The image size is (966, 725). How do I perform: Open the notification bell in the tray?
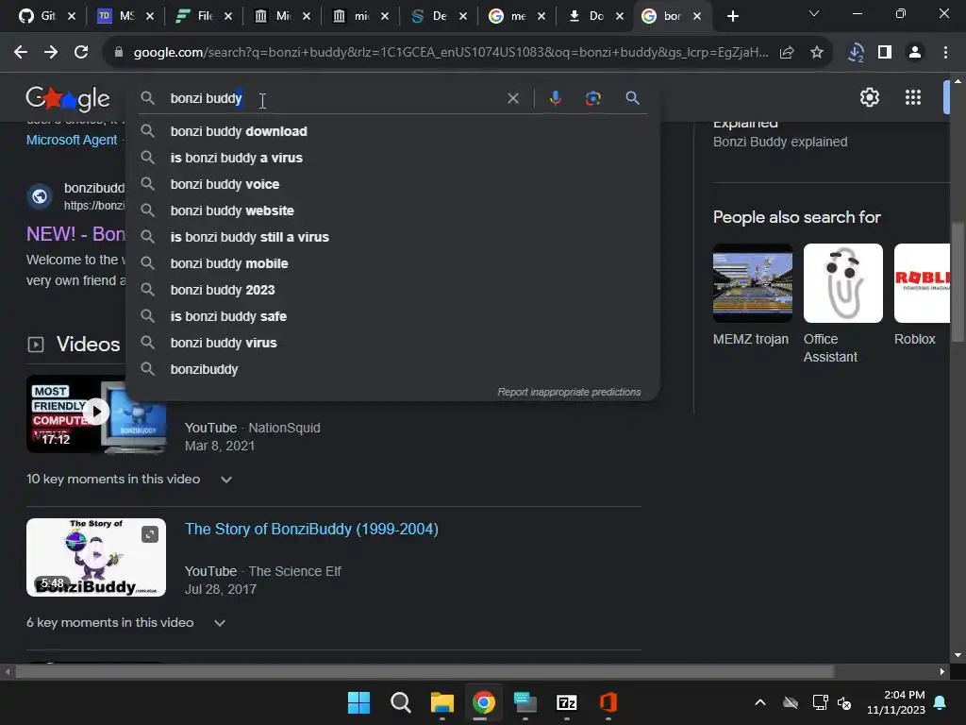click(941, 702)
